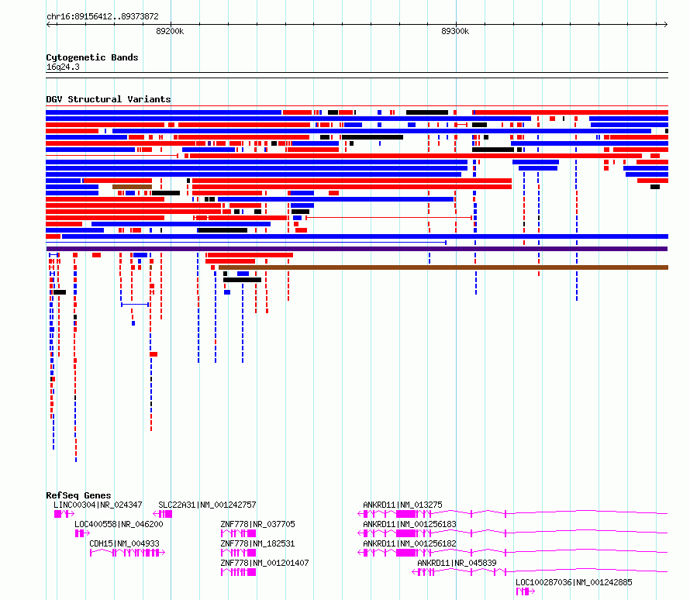Select the magenta SLC22A31 gene model glyph
This screenshot has width=690, height=600.
coord(162,514)
